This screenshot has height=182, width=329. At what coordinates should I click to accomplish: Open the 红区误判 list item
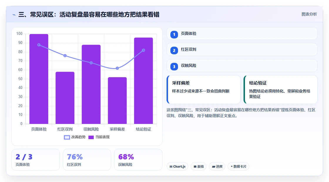point(242,50)
